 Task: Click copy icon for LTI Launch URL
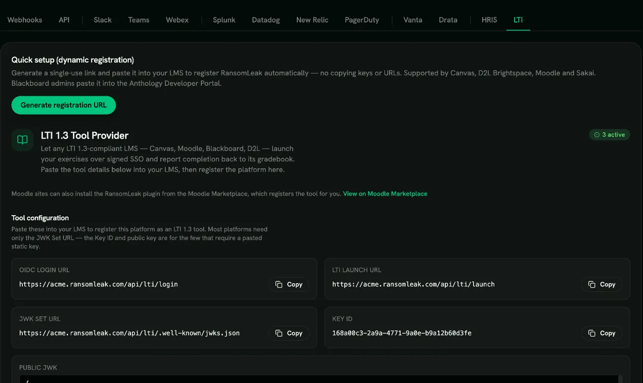click(x=592, y=284)
